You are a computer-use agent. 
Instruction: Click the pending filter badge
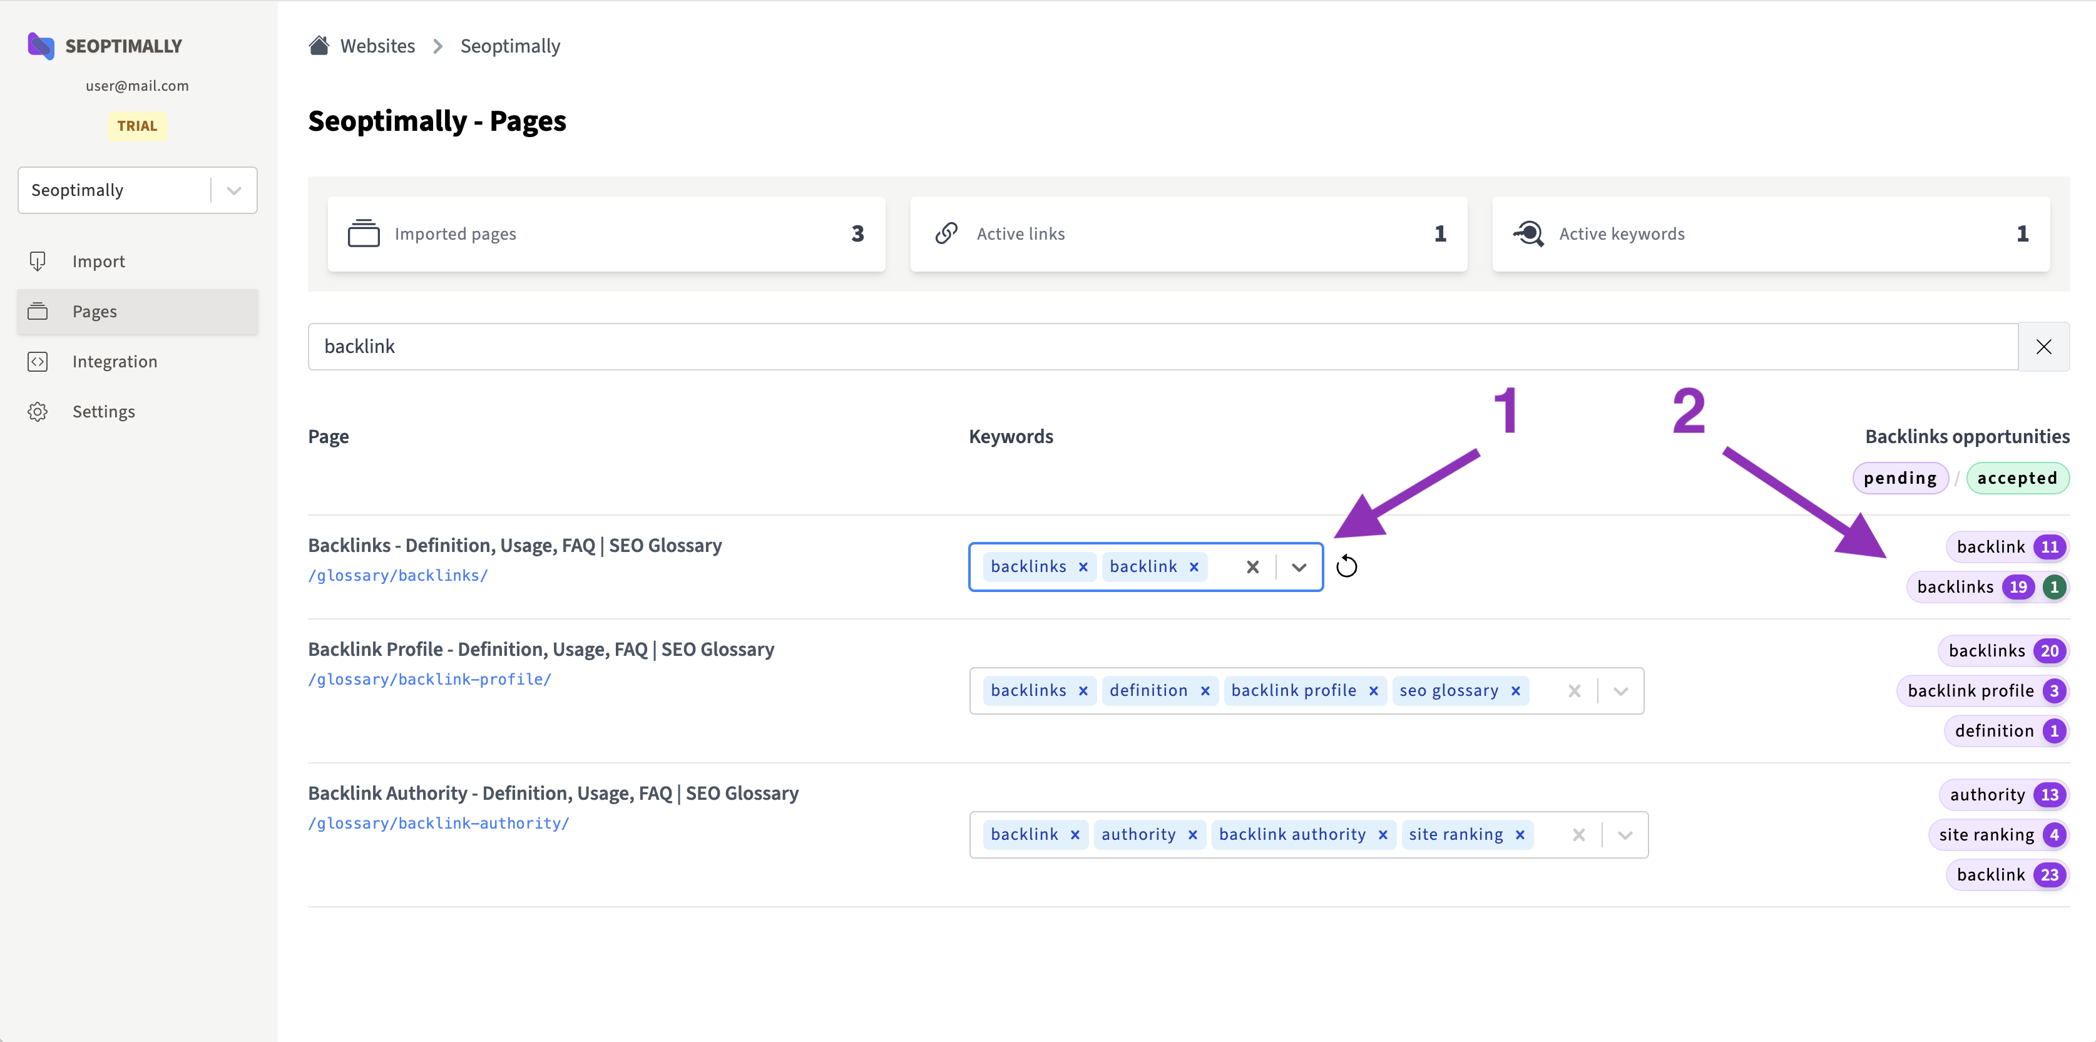coord(1900,478)
